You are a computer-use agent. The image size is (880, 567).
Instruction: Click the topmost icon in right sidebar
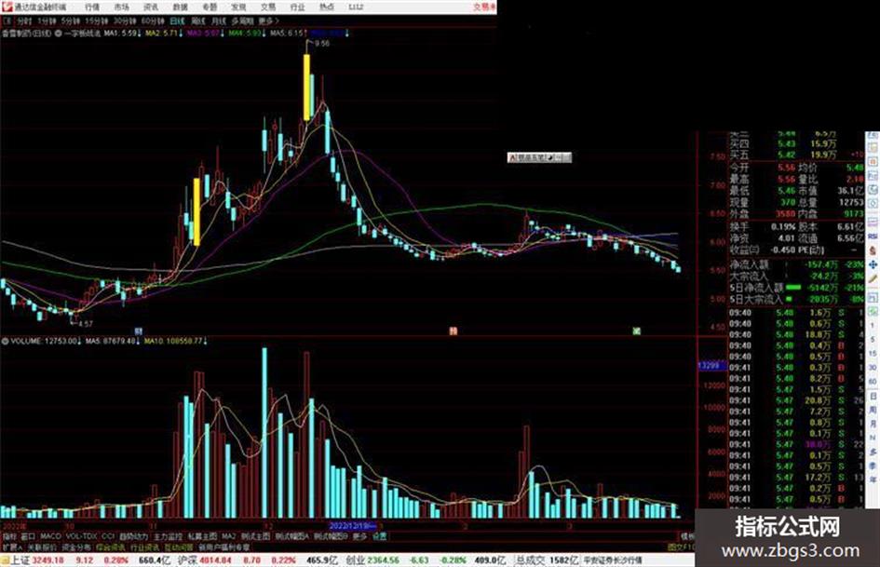point(873,137)
